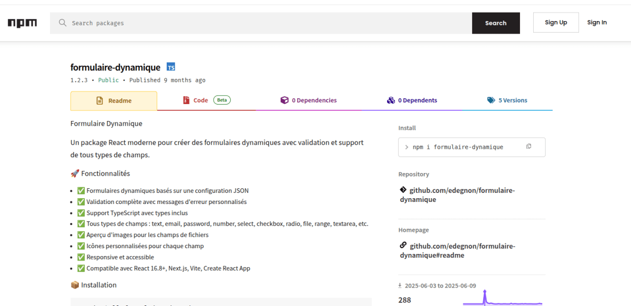Click the Sign In link
631x306 pixels.
coord(597,23)
